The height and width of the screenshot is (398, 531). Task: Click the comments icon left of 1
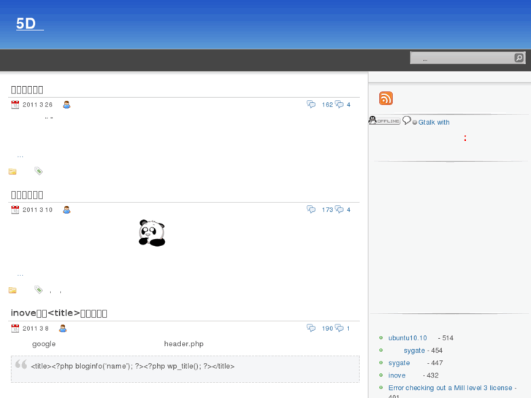(x=340, y=328)
